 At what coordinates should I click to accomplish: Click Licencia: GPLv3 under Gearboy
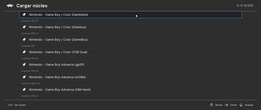(x=30, y=33)
